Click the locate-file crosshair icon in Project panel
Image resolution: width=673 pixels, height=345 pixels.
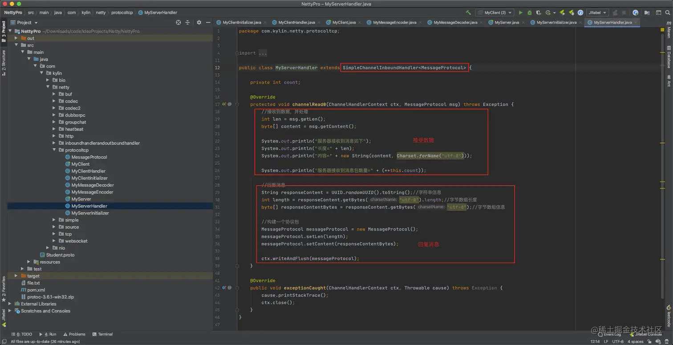(x=178, y=23)
